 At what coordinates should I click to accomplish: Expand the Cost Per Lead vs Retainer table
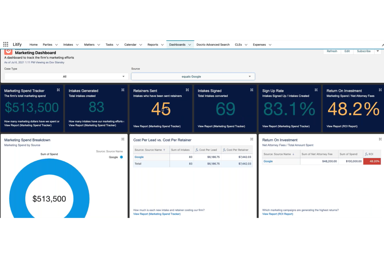pos(251,139)
